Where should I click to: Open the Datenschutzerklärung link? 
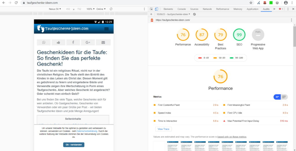(87, 131)
